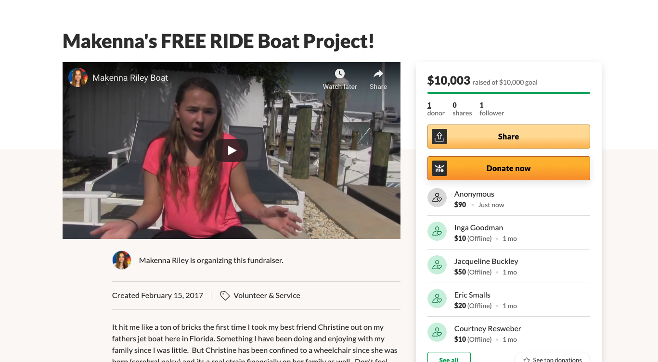The image size is (658, 362).
Task: Click Jacqueline Buckley's donor icon
Action: tap(437, 265)
